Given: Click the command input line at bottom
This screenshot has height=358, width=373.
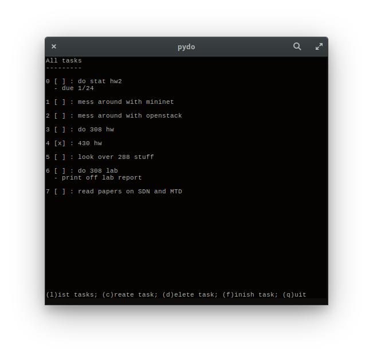Looking at the screenshot, I should 187,302.
